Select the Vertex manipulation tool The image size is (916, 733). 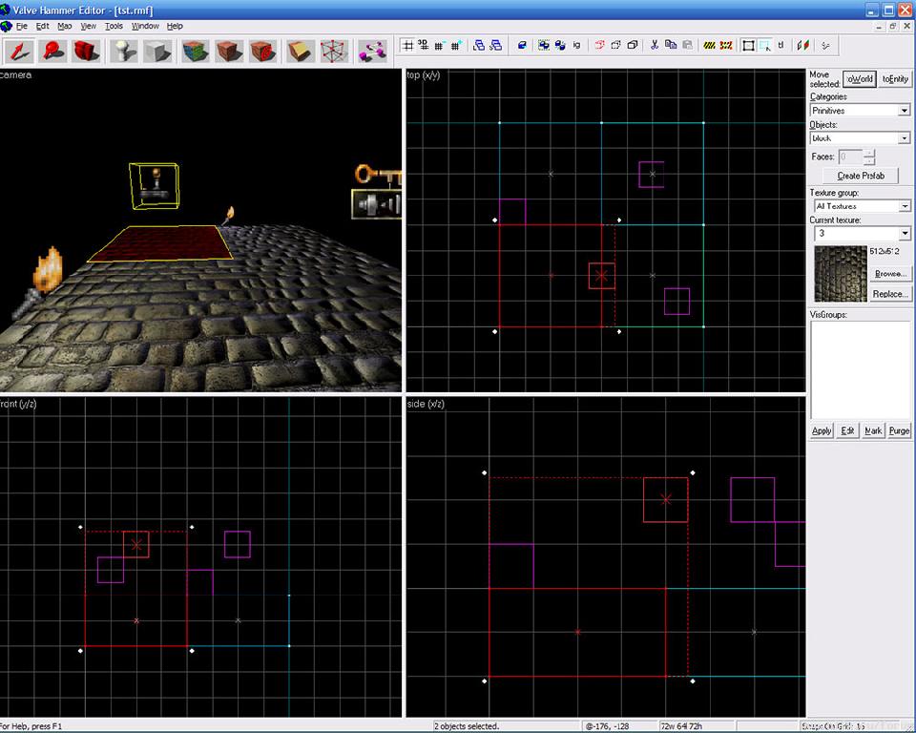[x=332, y=51]
